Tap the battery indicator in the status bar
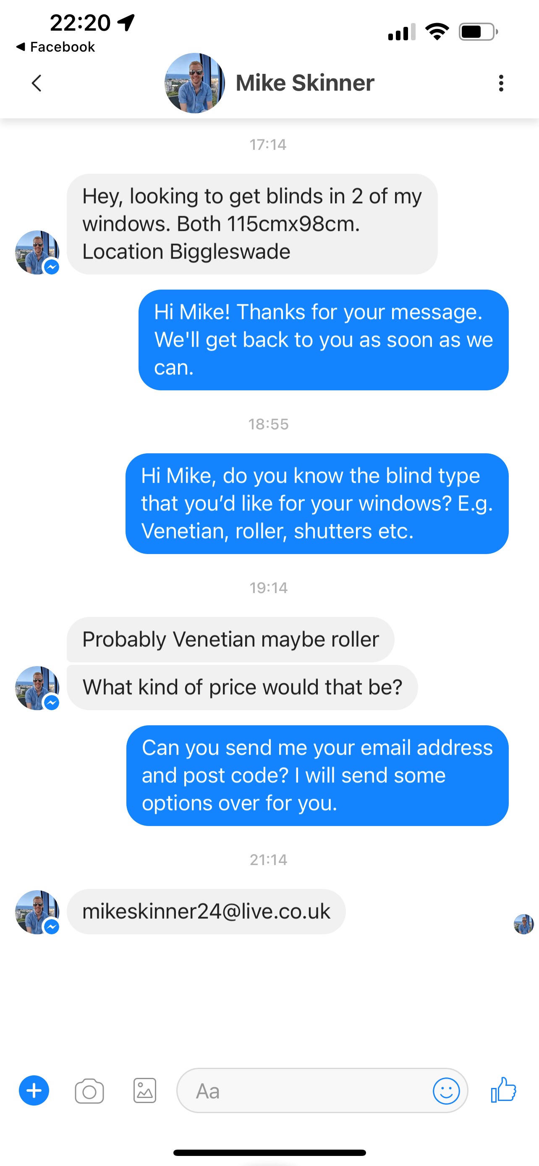Image resolution: width=539 pixels, height=1166 pixels. [479, 32]
